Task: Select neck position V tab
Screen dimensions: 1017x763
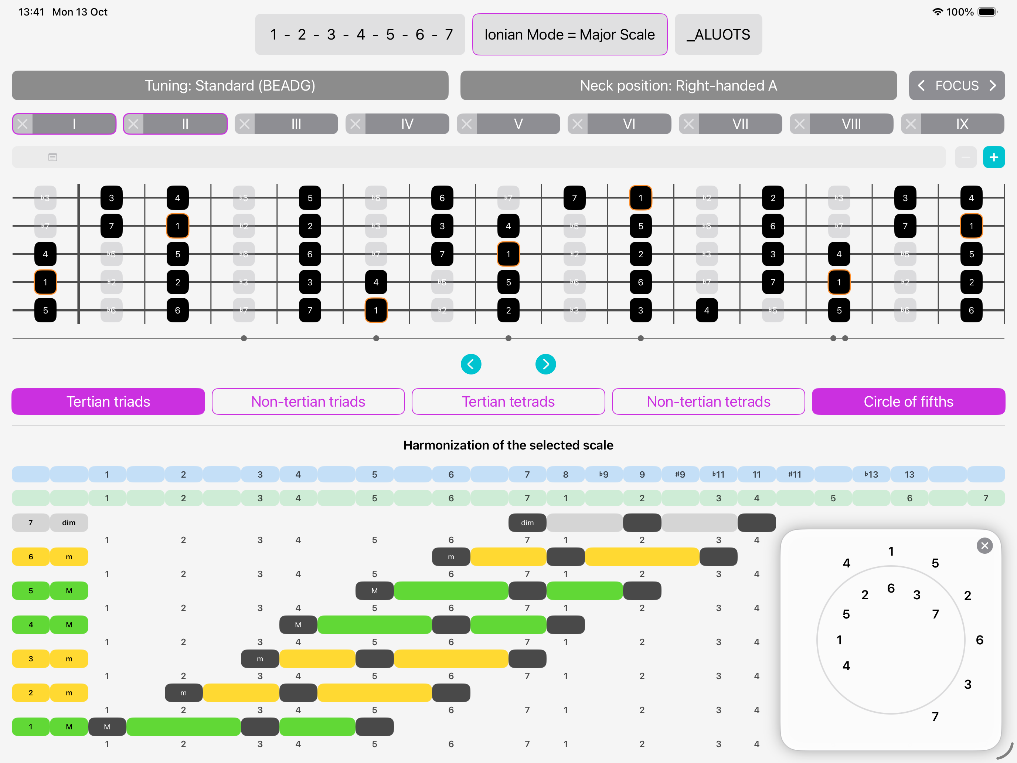Action: click(x=518, y=124)
